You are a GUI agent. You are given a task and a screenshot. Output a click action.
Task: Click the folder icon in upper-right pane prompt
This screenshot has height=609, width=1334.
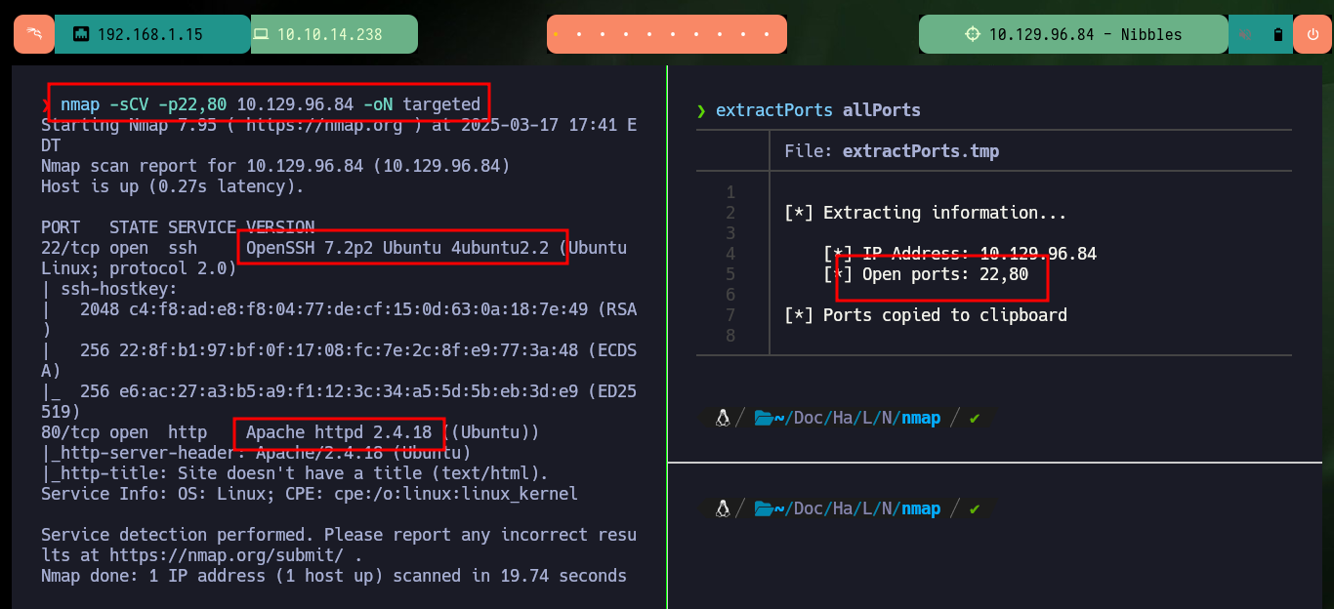pos(763,418)
